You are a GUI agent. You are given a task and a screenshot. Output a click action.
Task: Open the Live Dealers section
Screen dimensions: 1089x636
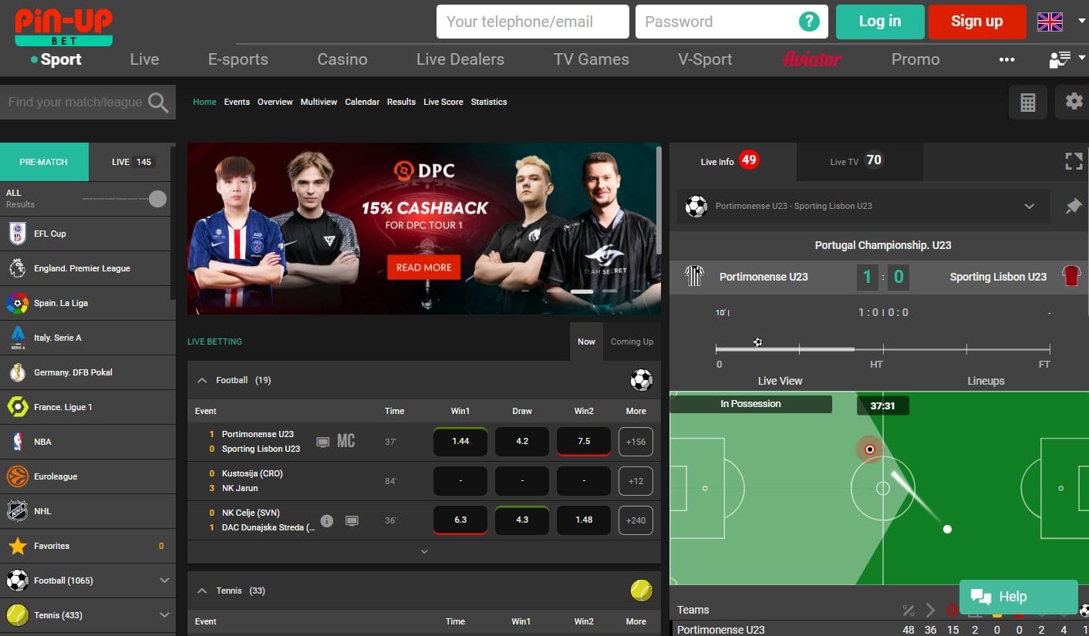coord(460,59)
